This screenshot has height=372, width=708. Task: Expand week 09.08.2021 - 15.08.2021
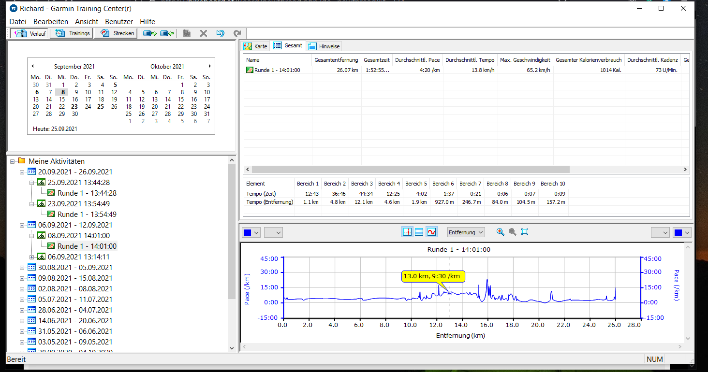click(22, 278)
